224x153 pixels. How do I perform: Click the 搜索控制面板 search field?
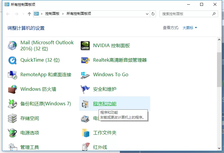[189, 14]
